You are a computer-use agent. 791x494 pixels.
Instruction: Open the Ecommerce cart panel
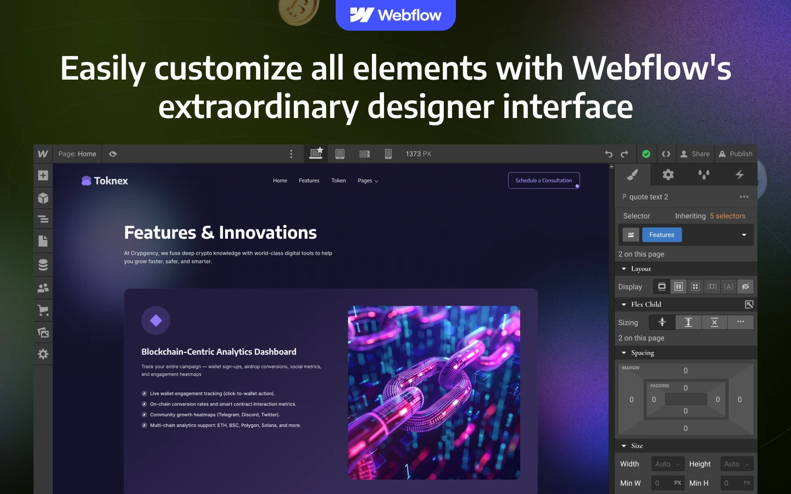click(x=43, y=310)
